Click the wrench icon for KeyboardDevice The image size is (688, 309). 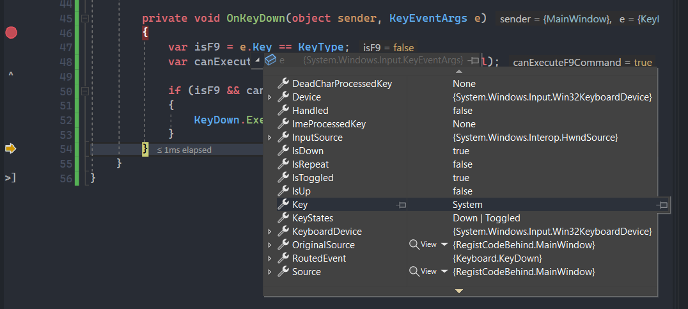click(x=283, y=232)
